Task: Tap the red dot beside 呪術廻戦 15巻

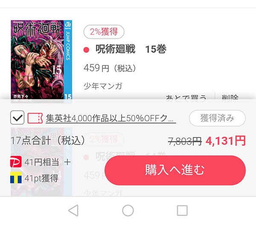Action: coord(86,50)
